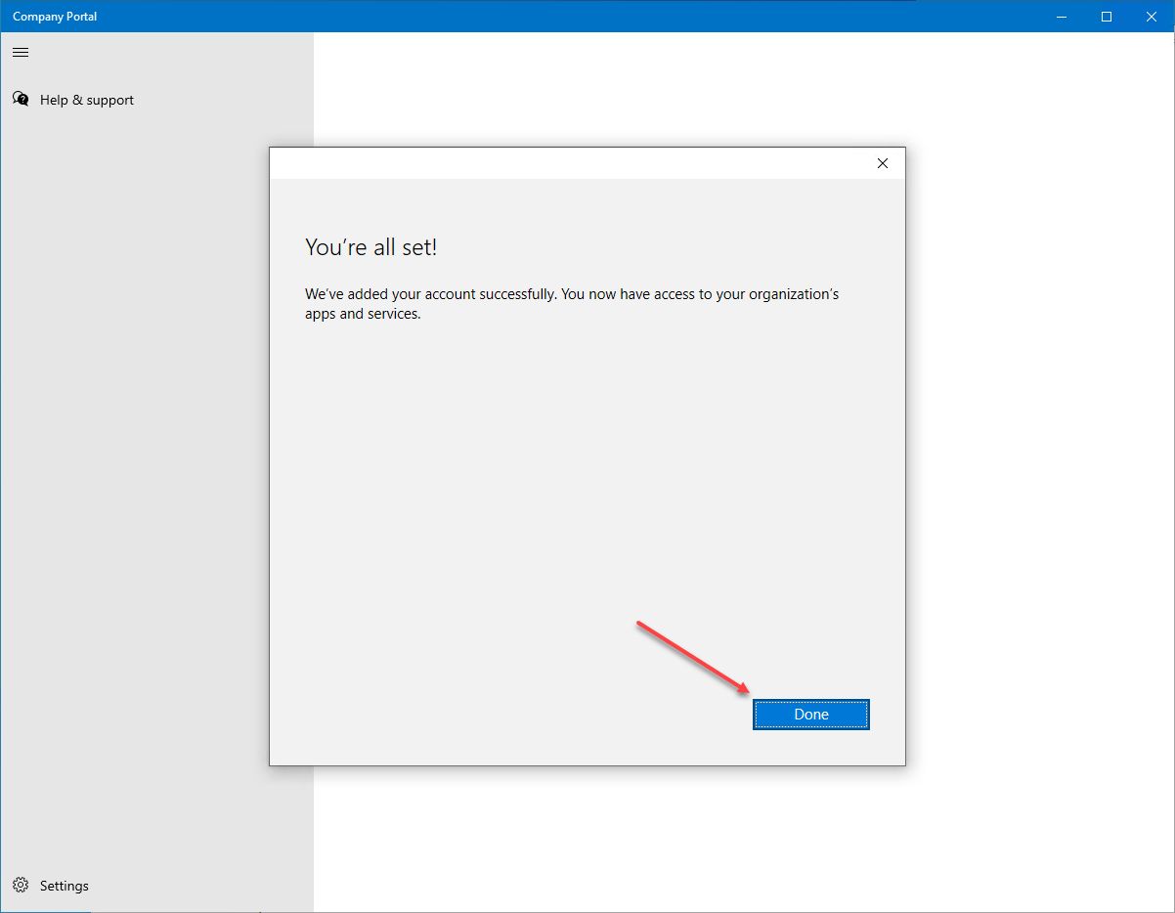This screenshot has width=1175, height=913.
Task: Close the Company Portal application
Action: point(1151,16)
